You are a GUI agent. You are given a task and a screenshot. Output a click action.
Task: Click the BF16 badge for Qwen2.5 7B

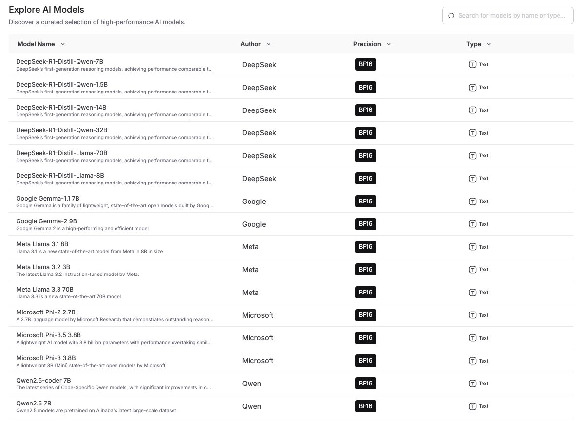(x=366, y=406)
